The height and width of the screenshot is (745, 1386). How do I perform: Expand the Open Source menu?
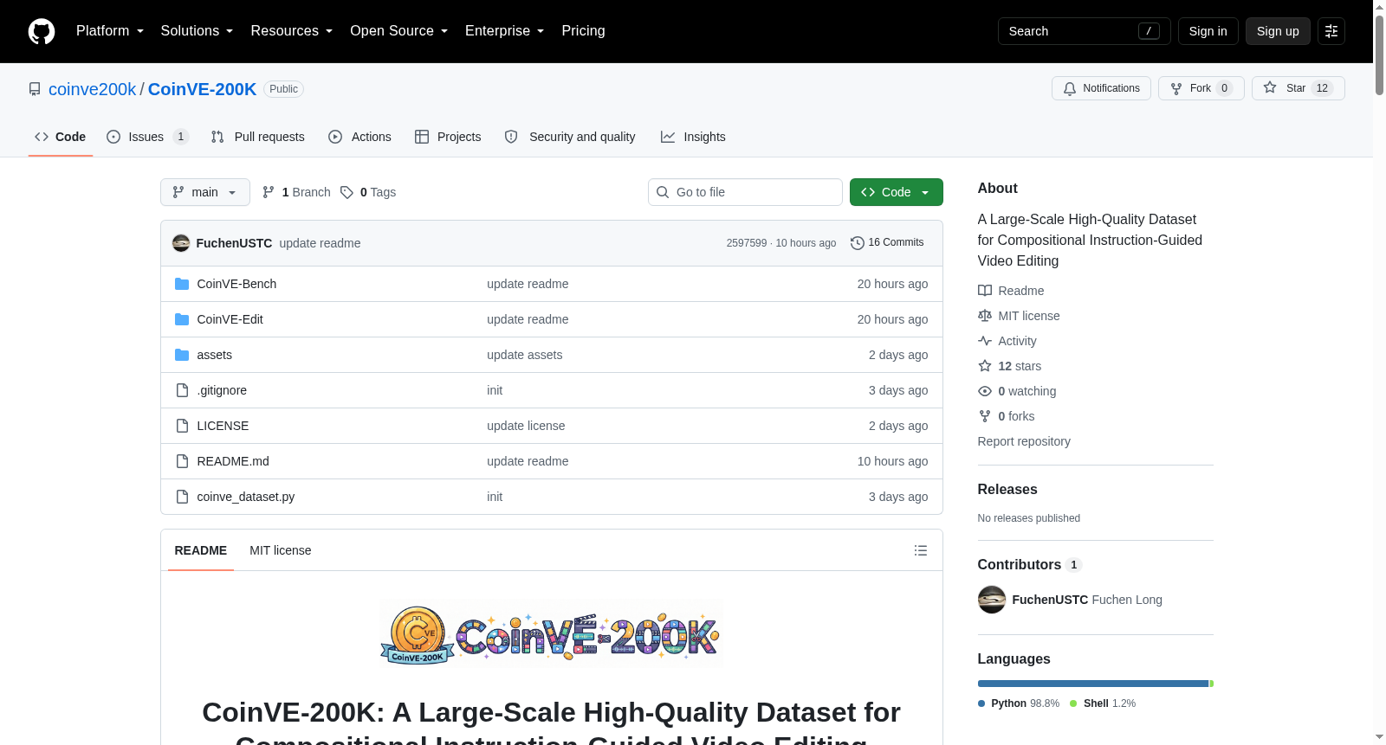pyautogui.click(x=399, y=31)
